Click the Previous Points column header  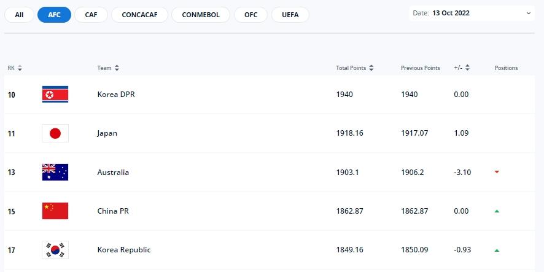(x=420, y=68)
